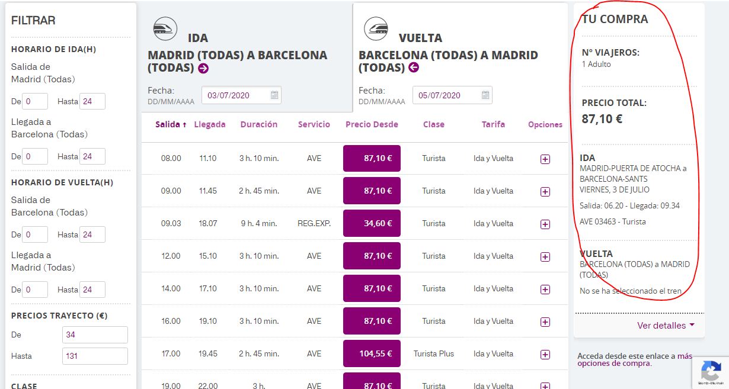Click the minimum trip price field showing 34
Screen dimensions: 729x389
[x=95, y=335]
